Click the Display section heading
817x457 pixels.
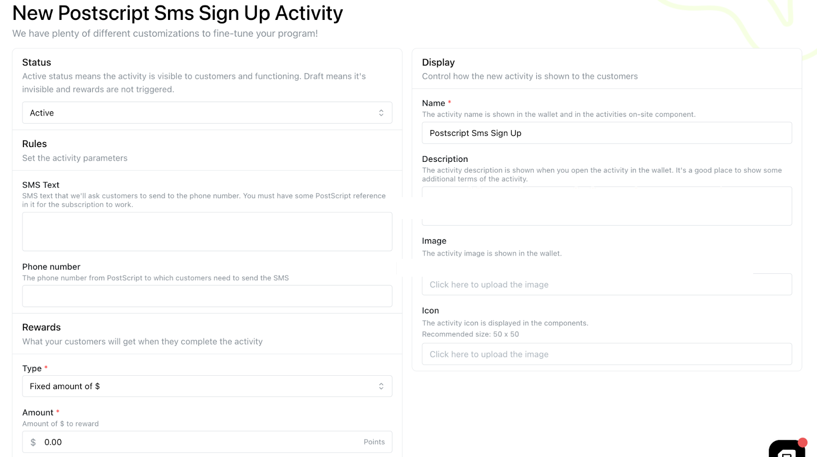pyautogui.click(x=438, y=62)
